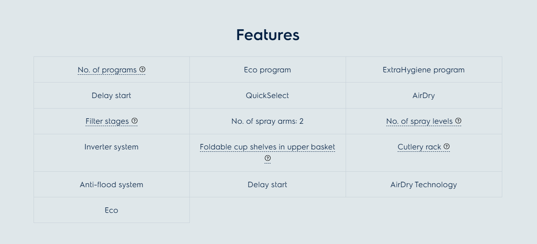
Task: Click the QuickSelect feature cell
Action: coord(268,96)
